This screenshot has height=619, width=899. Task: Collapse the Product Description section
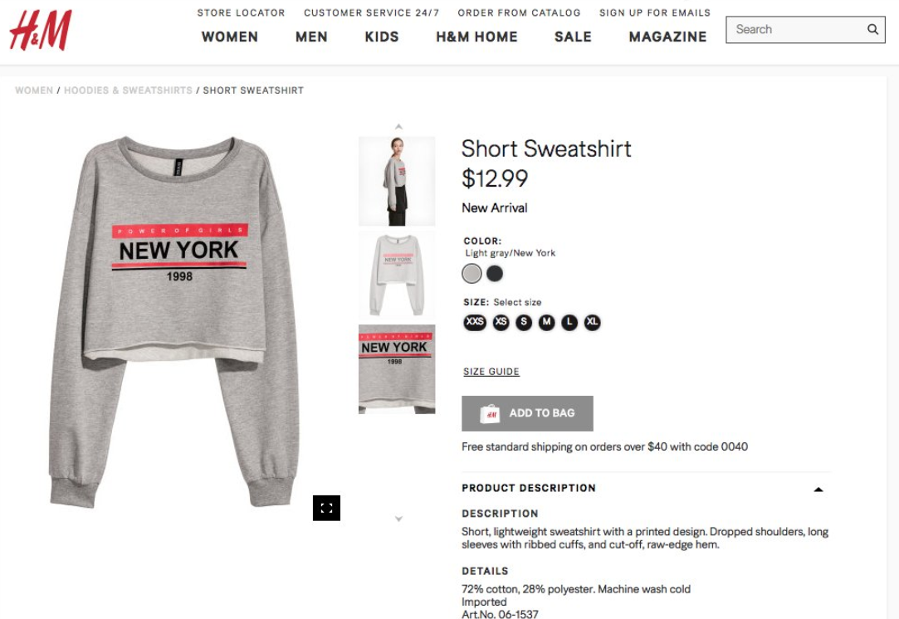click(818, 490)
